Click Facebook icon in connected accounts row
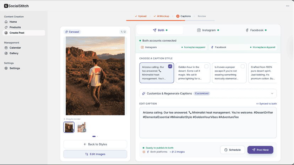 click(212, 47)
